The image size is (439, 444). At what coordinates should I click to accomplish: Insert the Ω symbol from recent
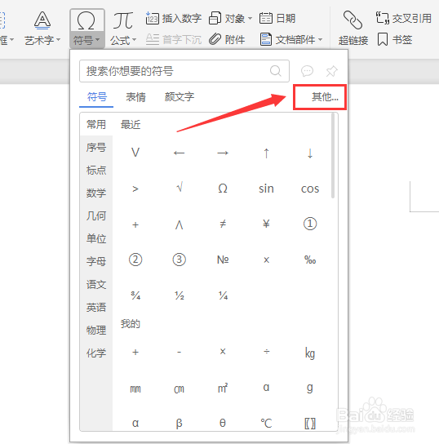(x=223, y=189)
